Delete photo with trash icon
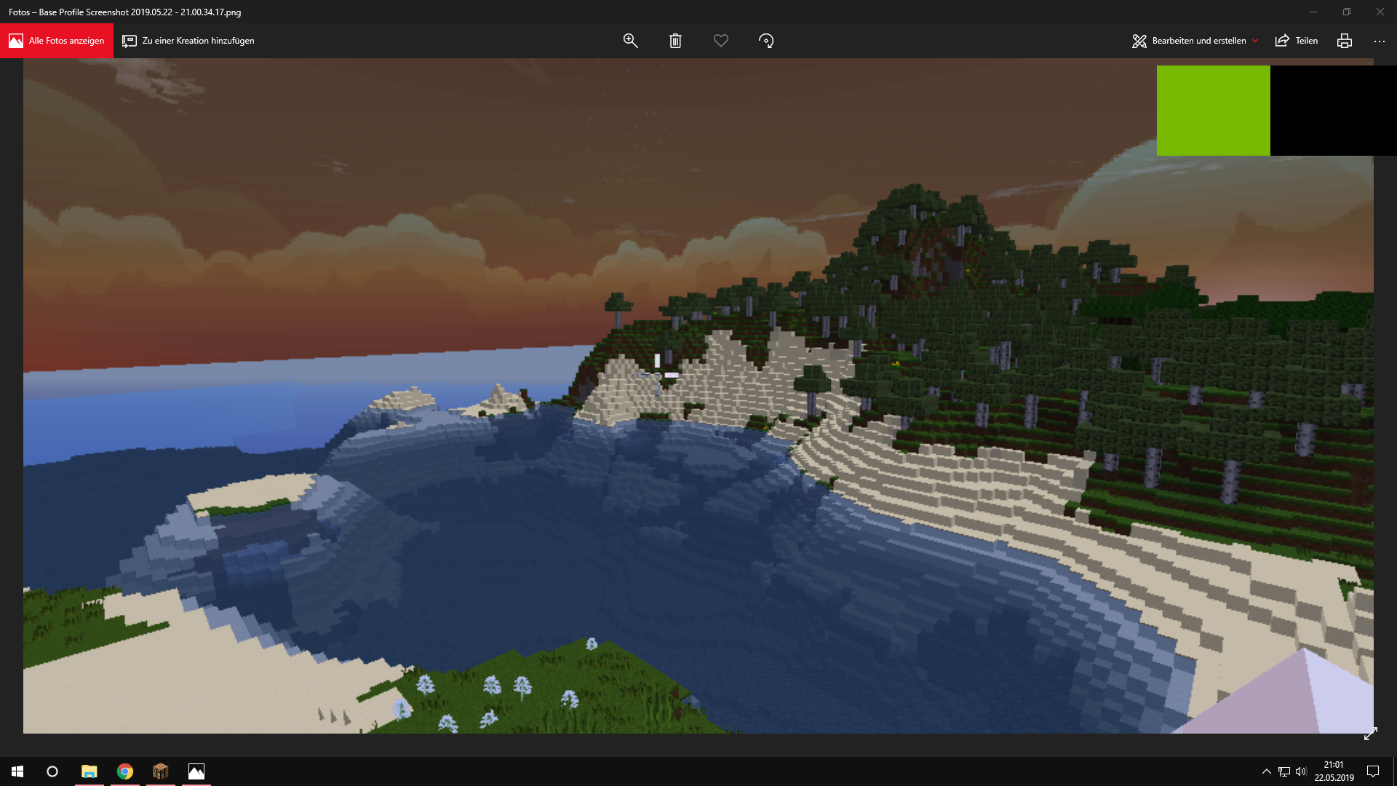 click(x=675, y=41)
